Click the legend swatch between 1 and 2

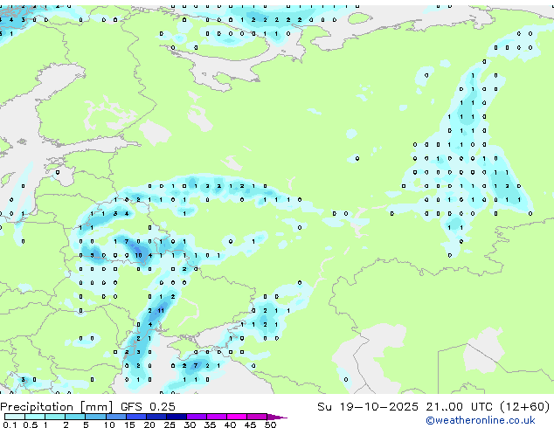tap(55, 417)
